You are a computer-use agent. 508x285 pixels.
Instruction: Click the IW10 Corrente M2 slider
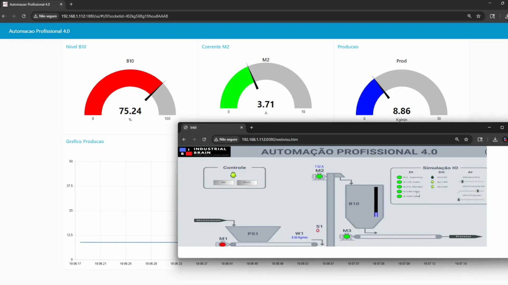[x=478, y=191]
